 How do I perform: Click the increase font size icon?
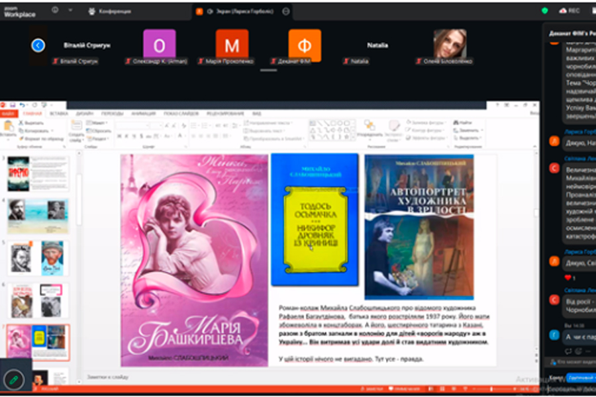pos(167,125)
